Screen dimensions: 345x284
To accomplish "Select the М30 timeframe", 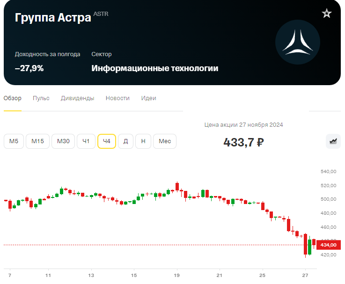I will tap(63, 141).
